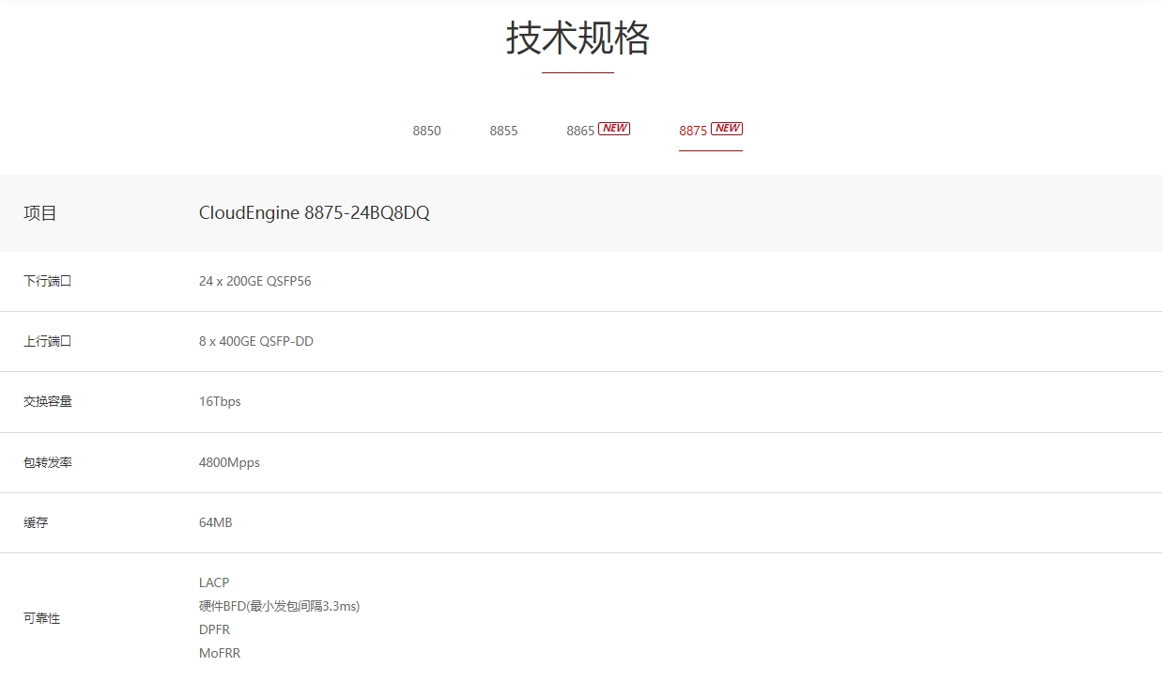Viewport: 1171px width, 683px height.
Task: Select the LACP reliability entry
Action: pos(214,582)
